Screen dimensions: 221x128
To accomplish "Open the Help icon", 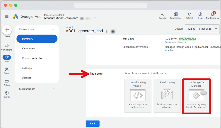I will 200,14.
